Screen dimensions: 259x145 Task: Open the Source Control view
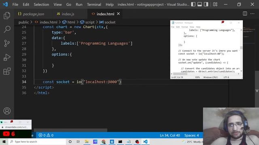[x=7, y=43]
